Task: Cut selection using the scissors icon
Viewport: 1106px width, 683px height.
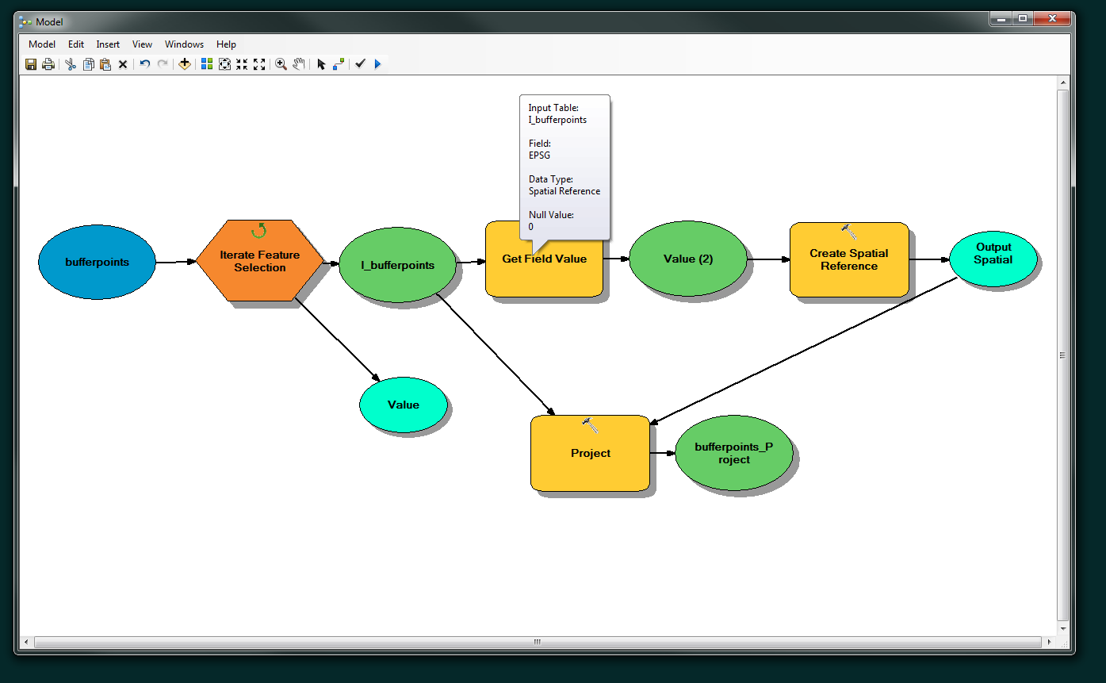Action: [x=71, y=64]
